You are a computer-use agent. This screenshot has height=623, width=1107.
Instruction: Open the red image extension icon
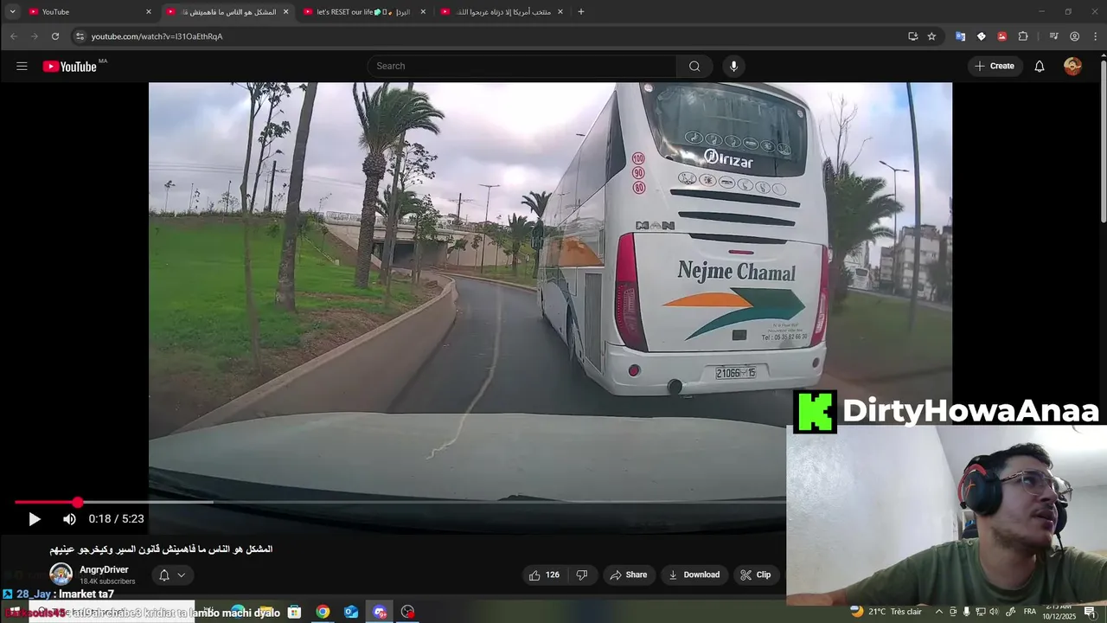coord(1001,36)
